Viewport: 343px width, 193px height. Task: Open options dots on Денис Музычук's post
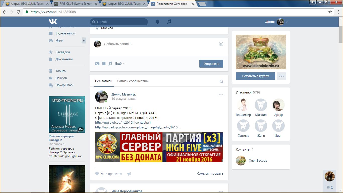[221, 95]
